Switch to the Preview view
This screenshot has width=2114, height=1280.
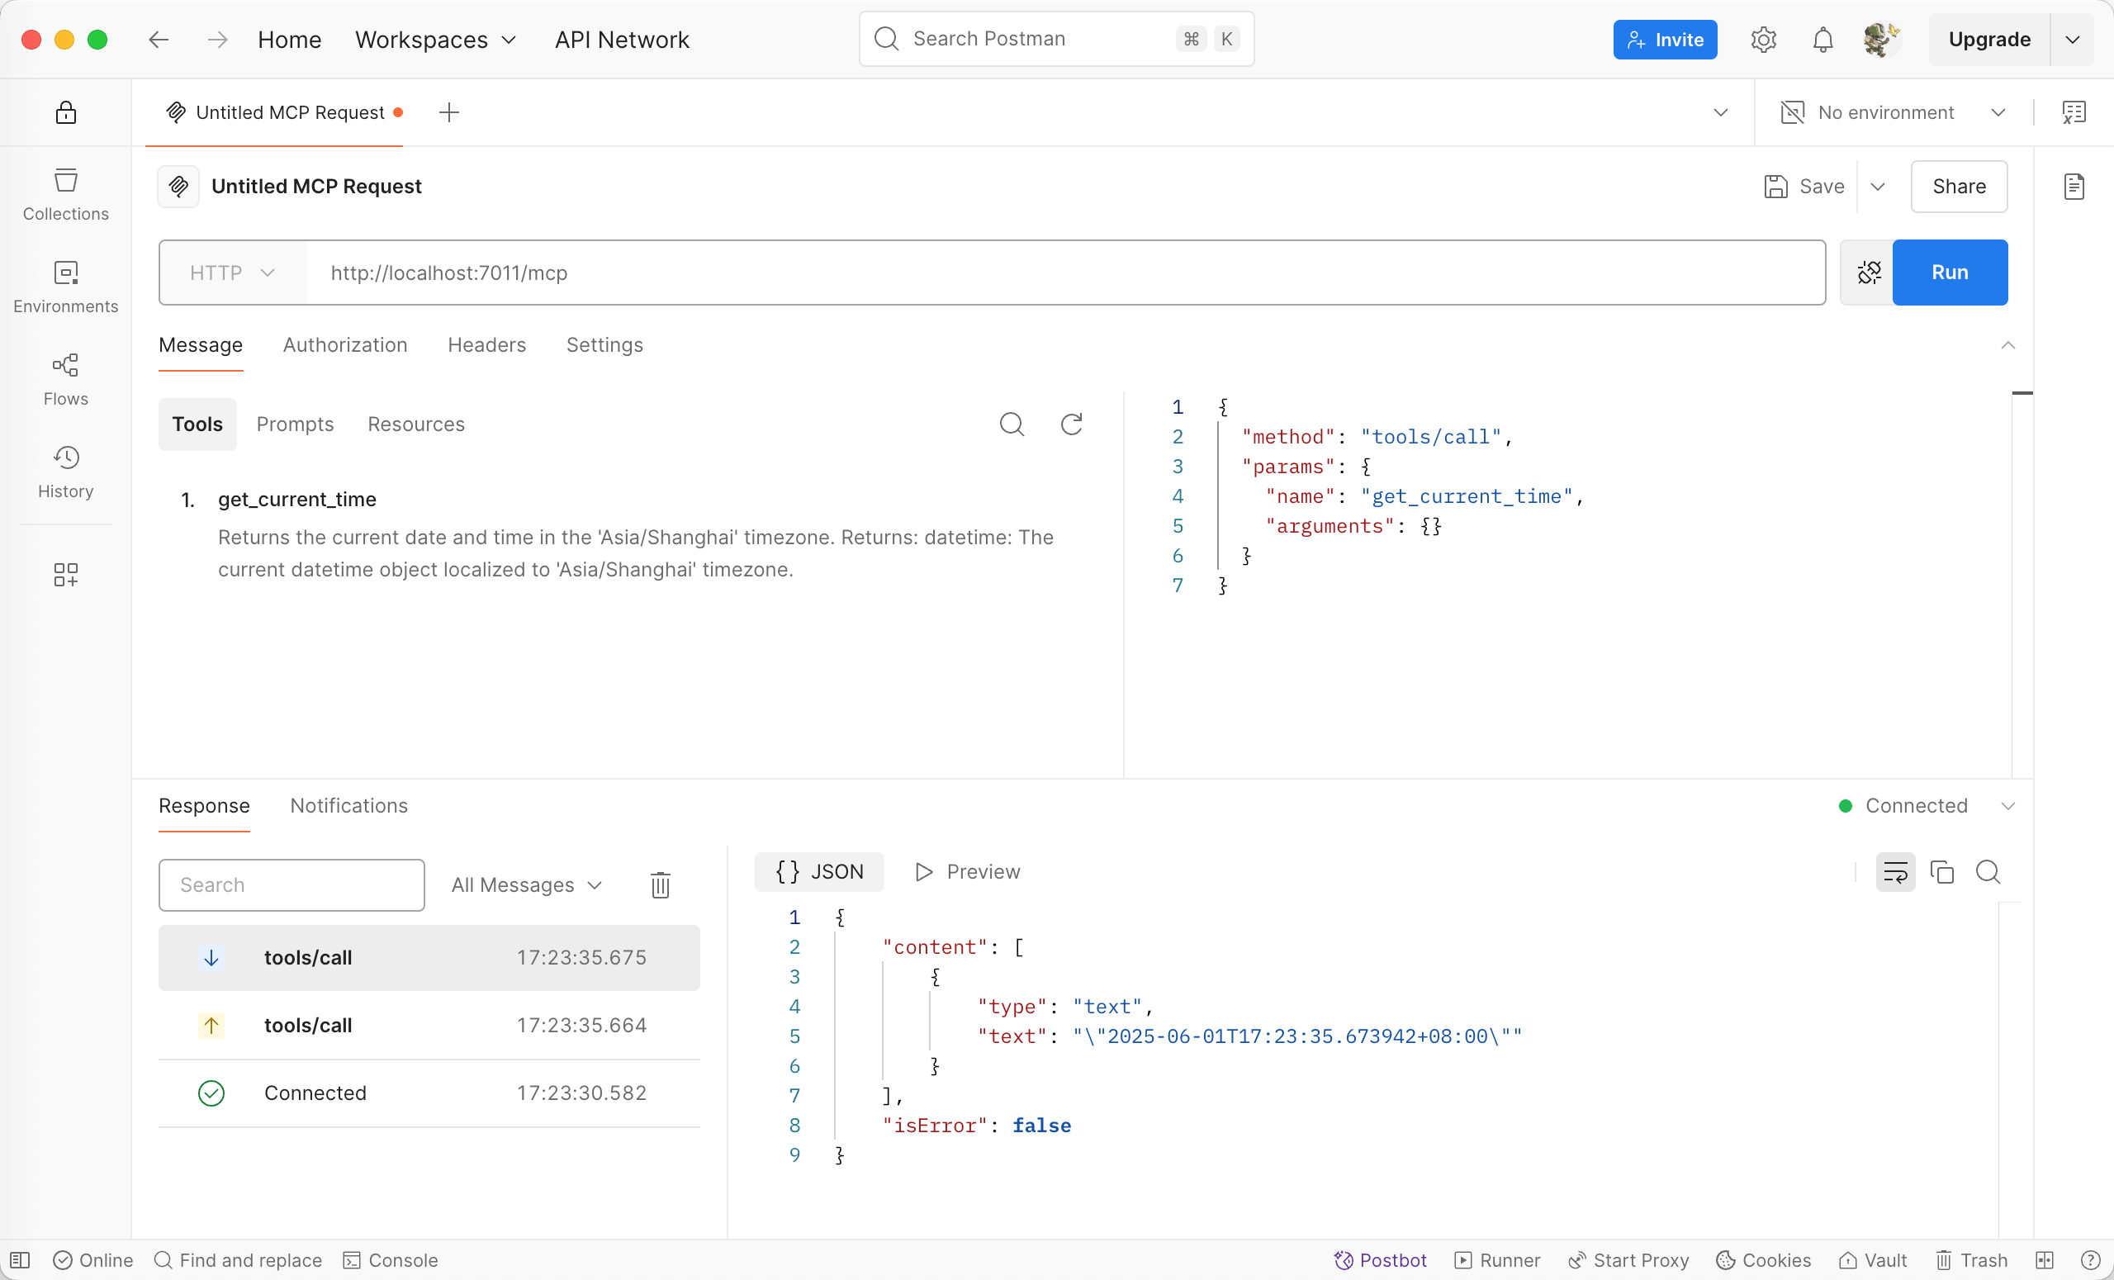click(x=967, y=871)
